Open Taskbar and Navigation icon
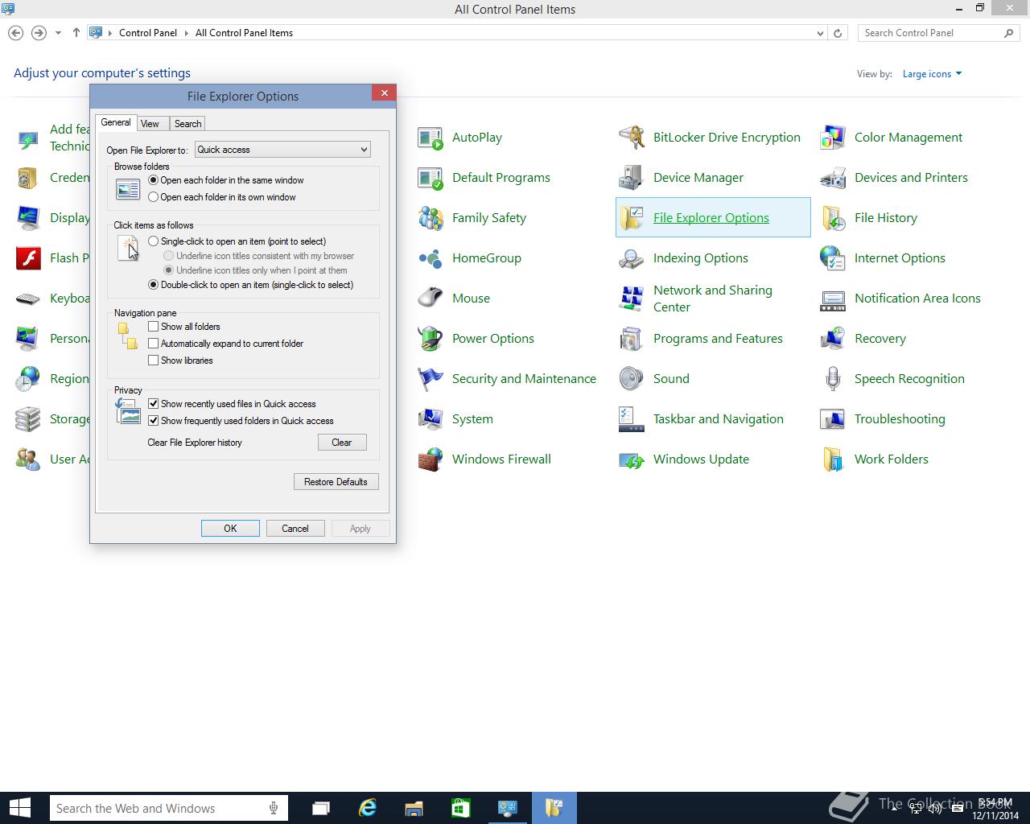Screen dimensions: 1030x824 632,419
